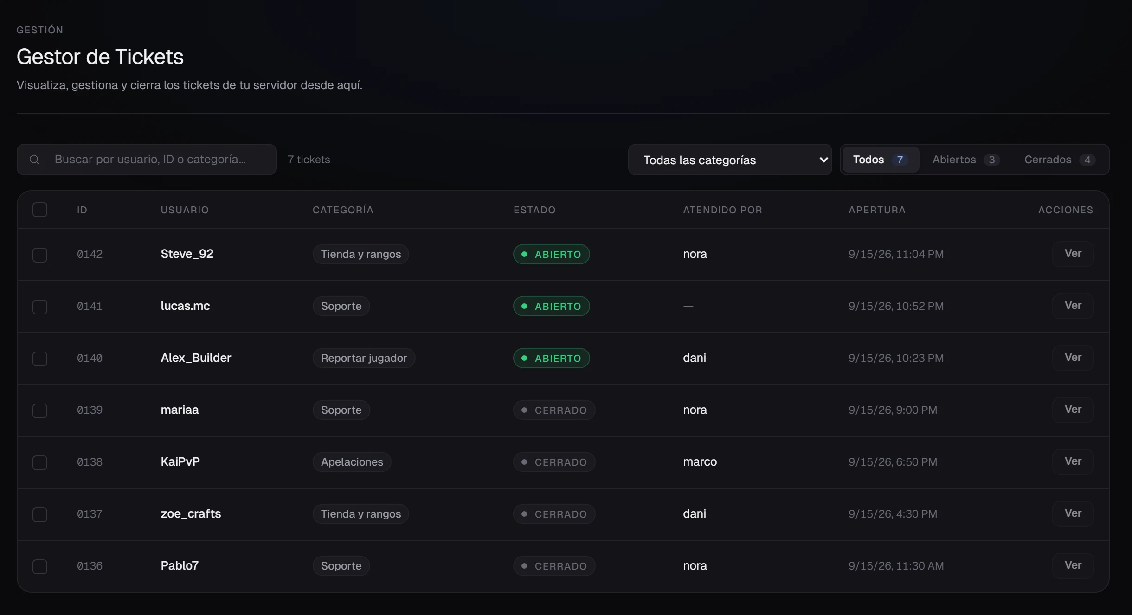This screenshot has height=615, width=1132.
Task: View ticket 0141 from lucas.mc
Action: coord(1073,306)
